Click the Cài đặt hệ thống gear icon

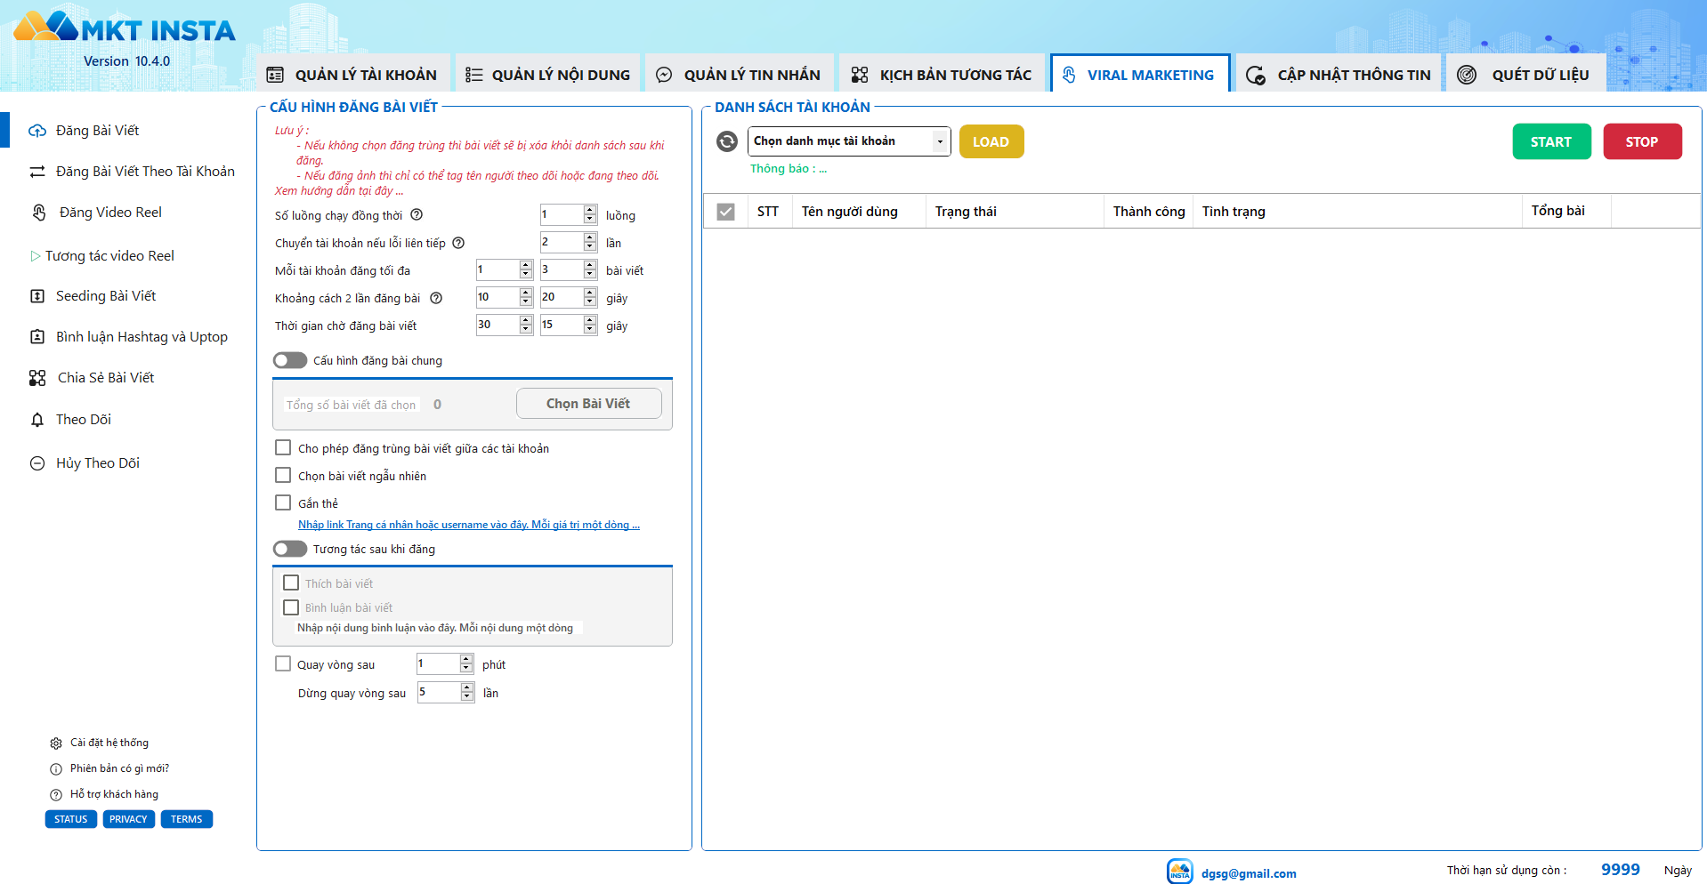click(56, 743)
